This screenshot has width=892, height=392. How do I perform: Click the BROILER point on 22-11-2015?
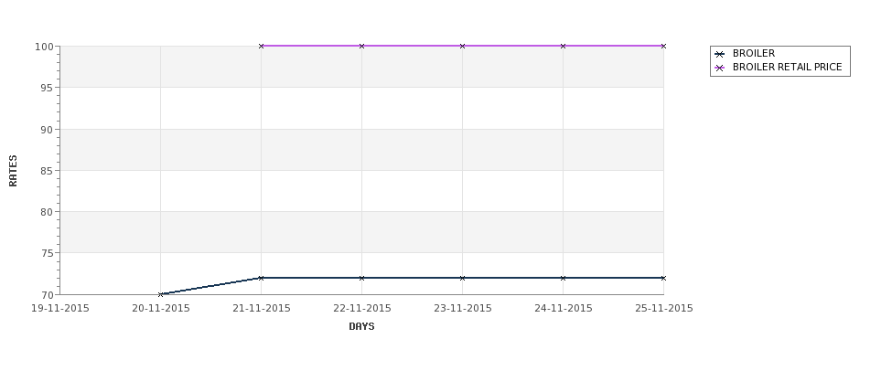tap(361, 278)
